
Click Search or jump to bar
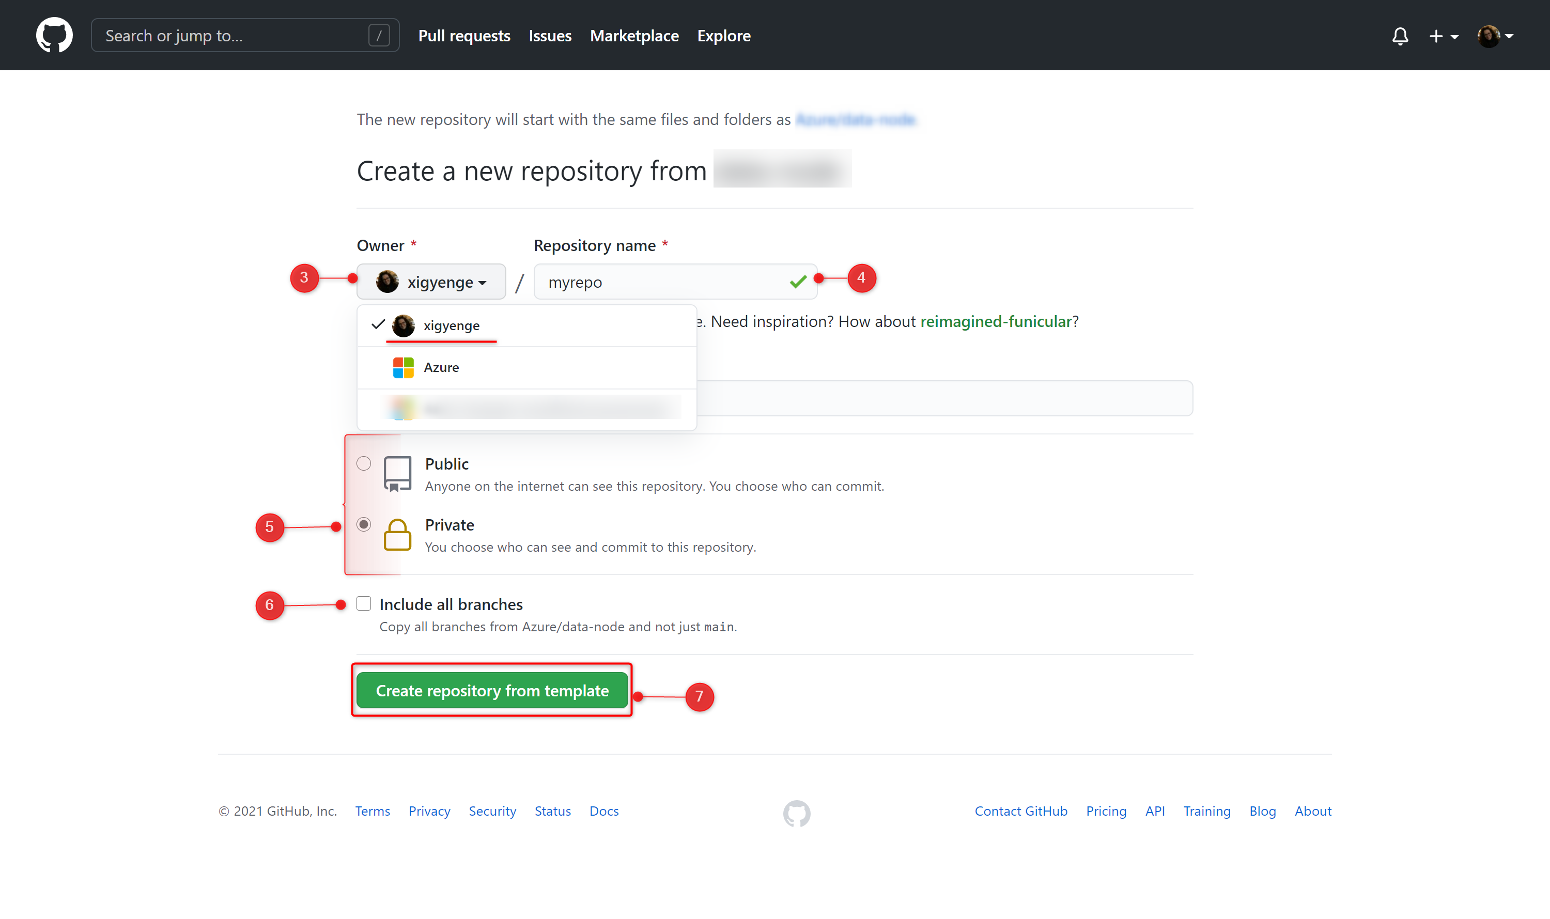click(242, 35)
